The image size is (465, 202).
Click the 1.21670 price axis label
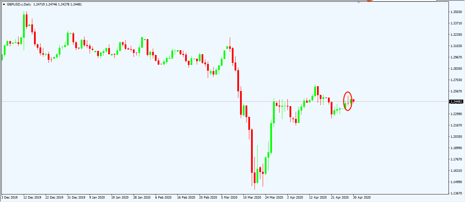pyautogui.click(x=456, y=125)
